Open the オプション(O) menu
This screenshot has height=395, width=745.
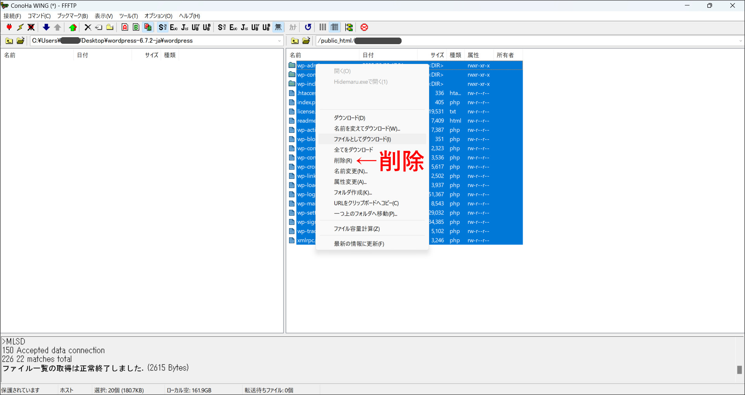[158, 16]
